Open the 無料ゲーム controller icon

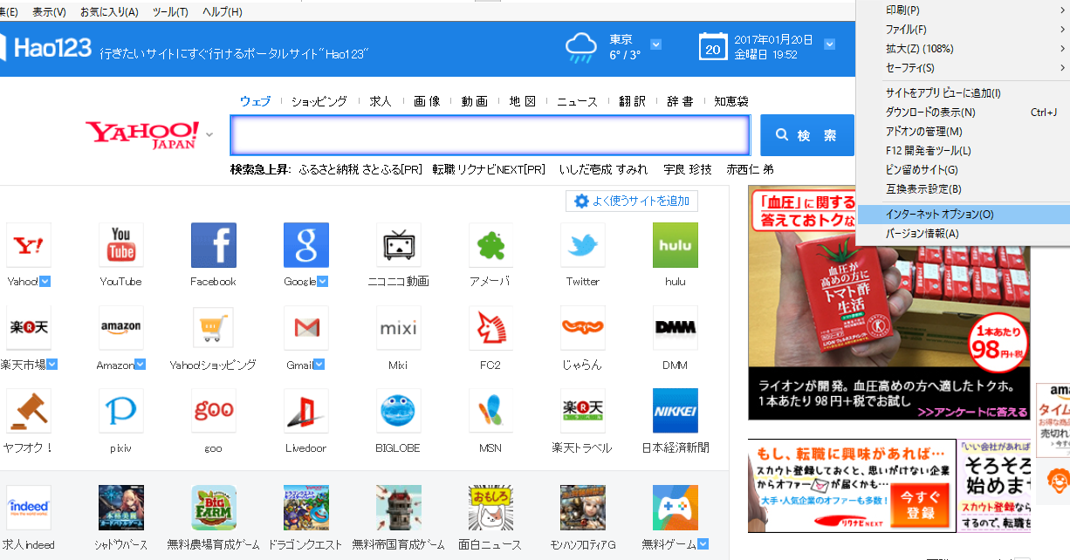point(676,508)
